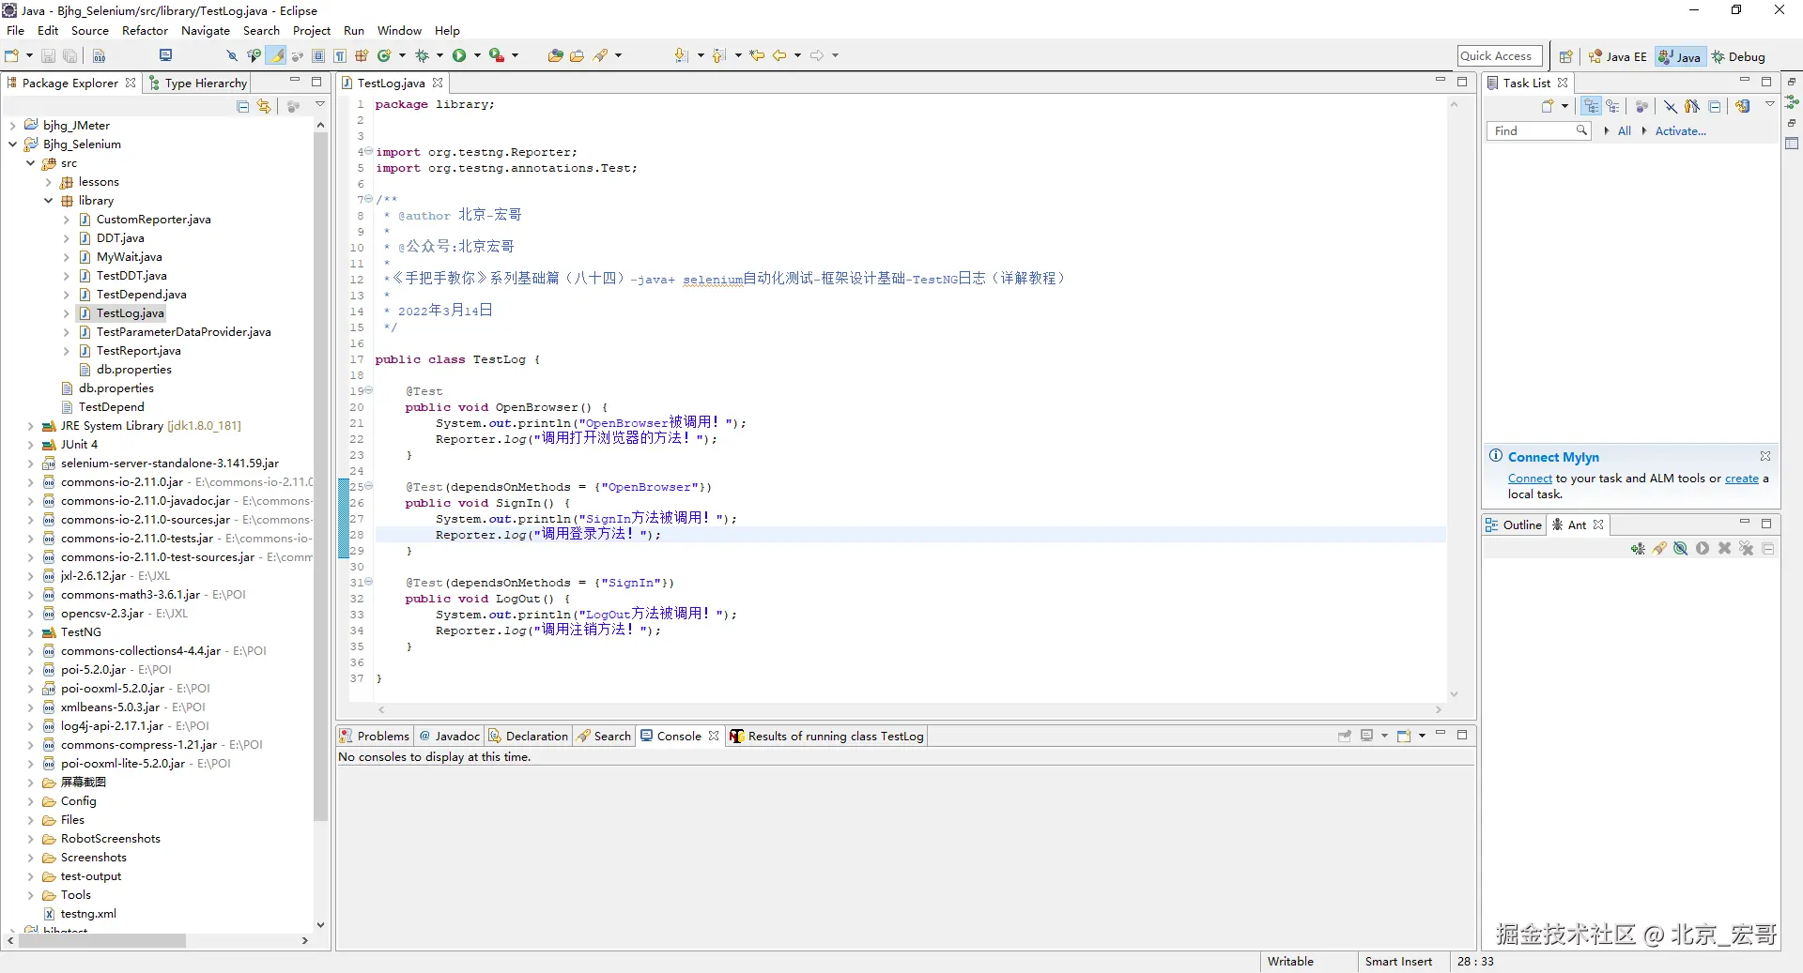Screen dimensions: 1803x973
Task: Switch to the Problems tab
Action: (x=375, y=737)
